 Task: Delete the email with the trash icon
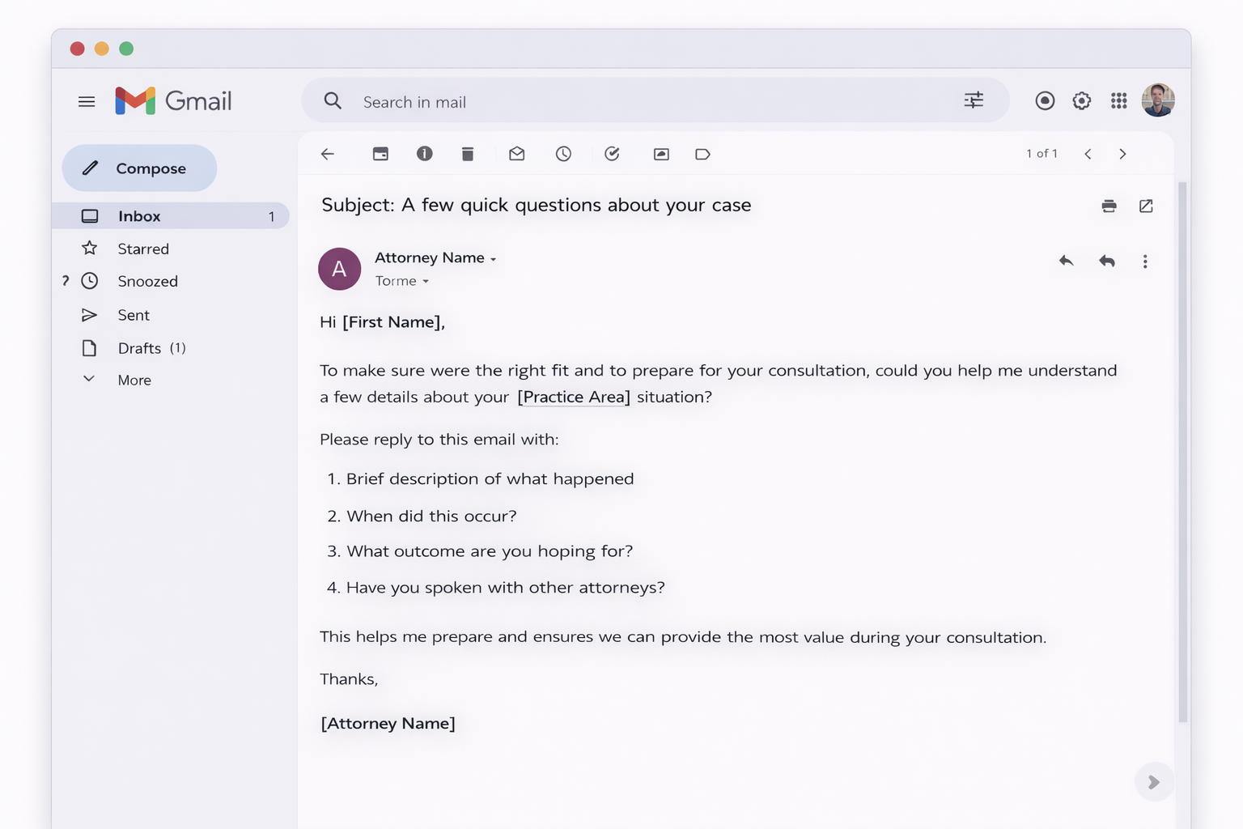[468, 154]
